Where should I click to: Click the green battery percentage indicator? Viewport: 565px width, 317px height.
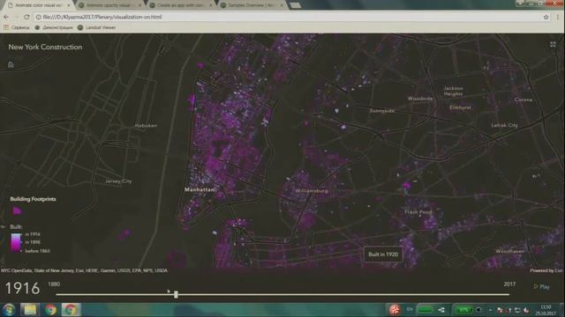click(x=463, y=309)
